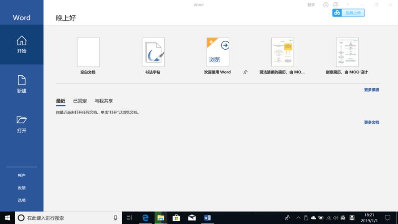Screen dimensions: 398x224
Task: Open File Explorer from taskbar
Action: pos(161,218)
